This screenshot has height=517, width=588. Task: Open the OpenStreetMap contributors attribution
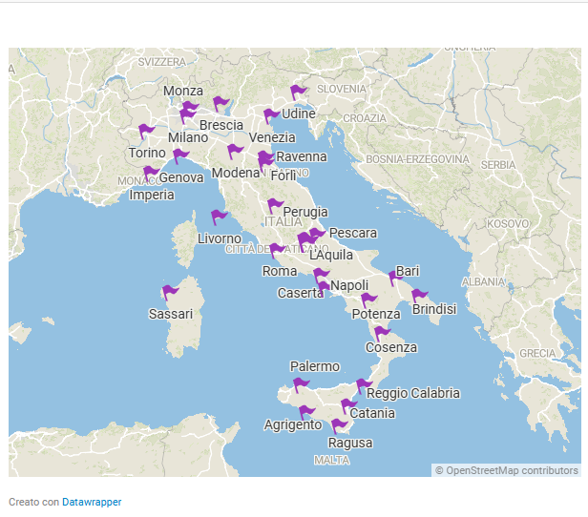(x=507, y=470)
